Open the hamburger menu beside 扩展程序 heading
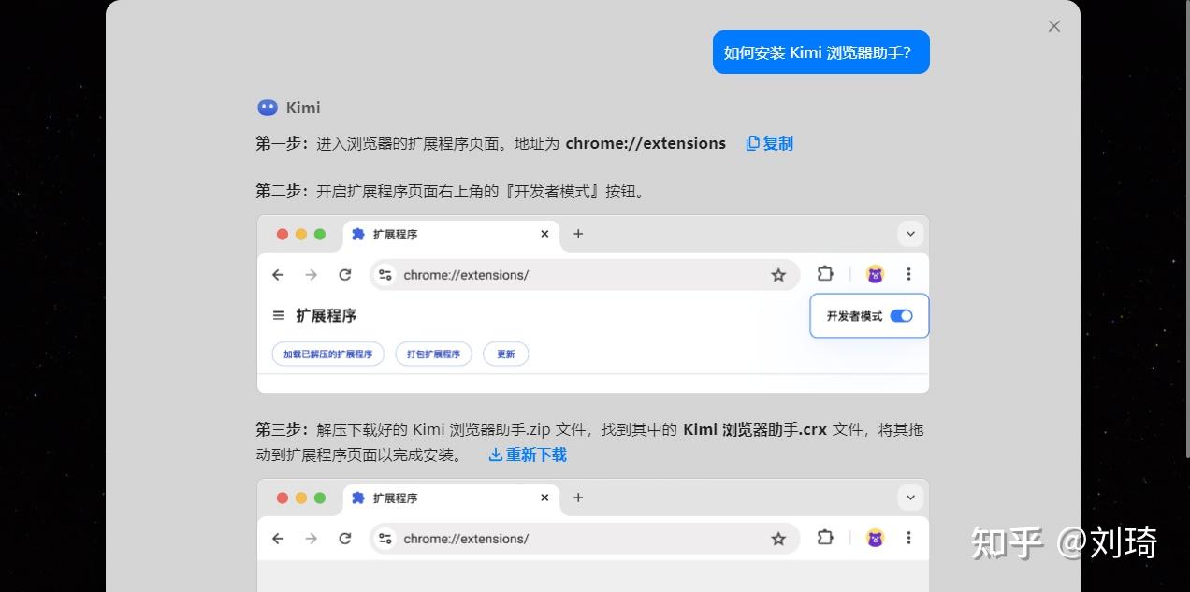Screen dimensions: 1190x592 pos(278,315)
